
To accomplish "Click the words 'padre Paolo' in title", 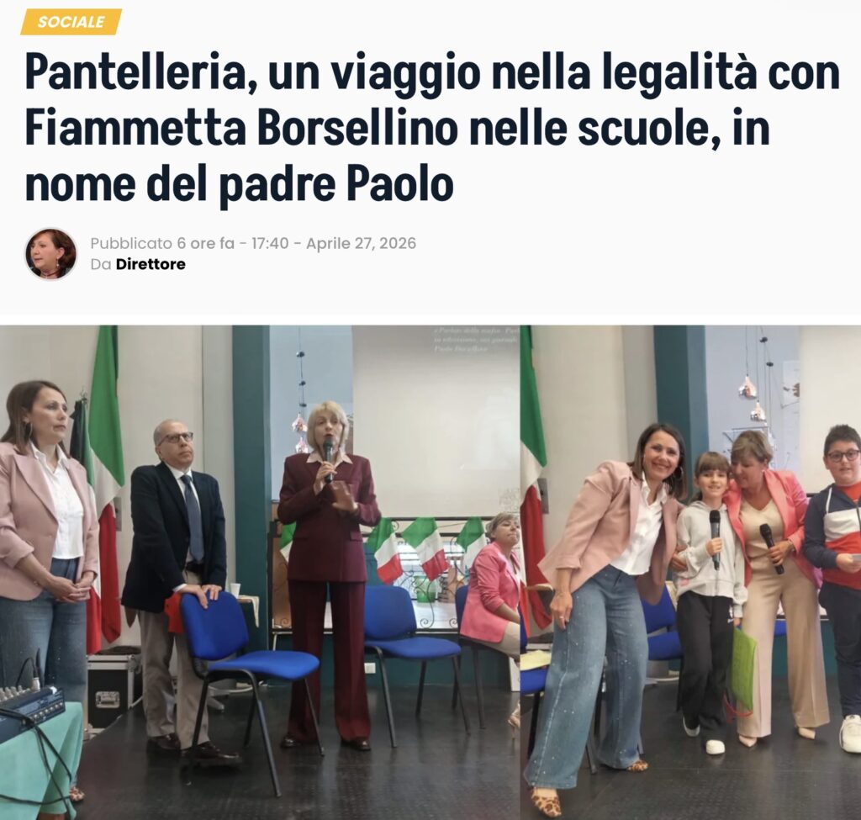I will tap(336, 184).
